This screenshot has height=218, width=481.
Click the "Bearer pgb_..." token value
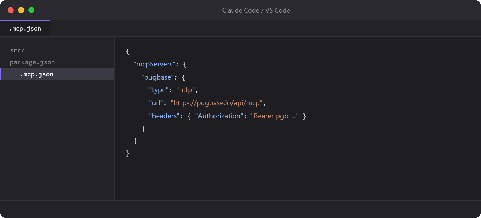[275, 116]
